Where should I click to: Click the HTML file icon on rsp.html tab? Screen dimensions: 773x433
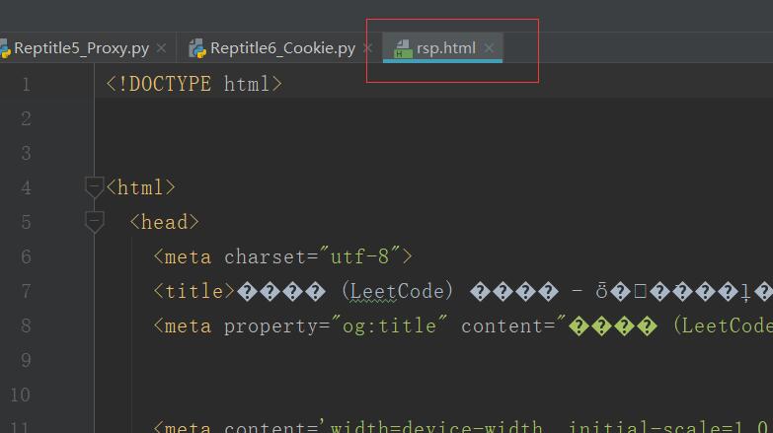[x=402, y=47]
